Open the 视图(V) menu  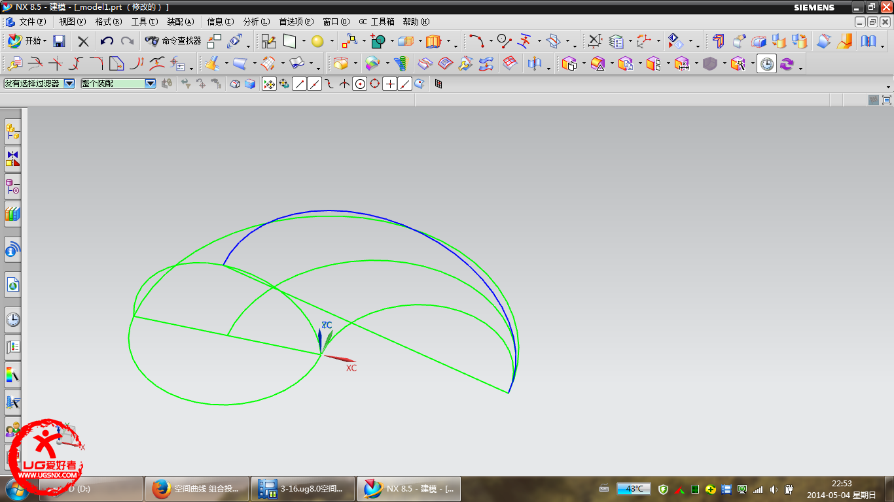pos(73,22)
